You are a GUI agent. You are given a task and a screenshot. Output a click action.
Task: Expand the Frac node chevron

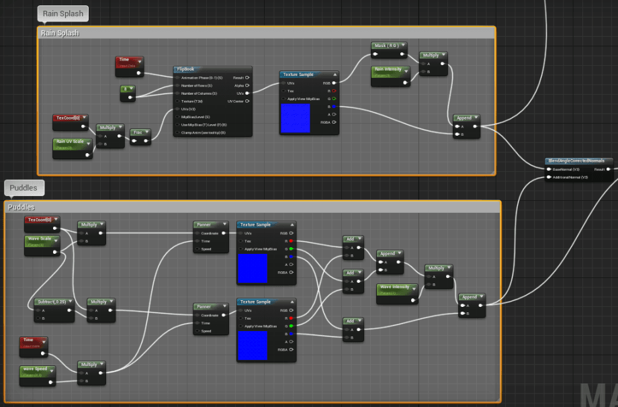pyautogui.click(x=146, y=132)
